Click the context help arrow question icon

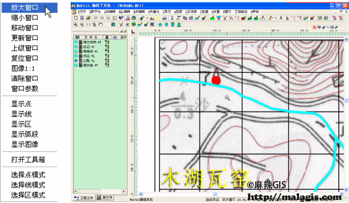[121, 18]
